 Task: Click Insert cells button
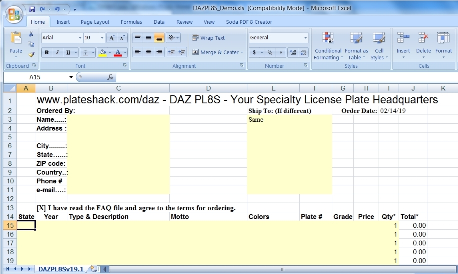pyautogui.click(x=403, y=45)
